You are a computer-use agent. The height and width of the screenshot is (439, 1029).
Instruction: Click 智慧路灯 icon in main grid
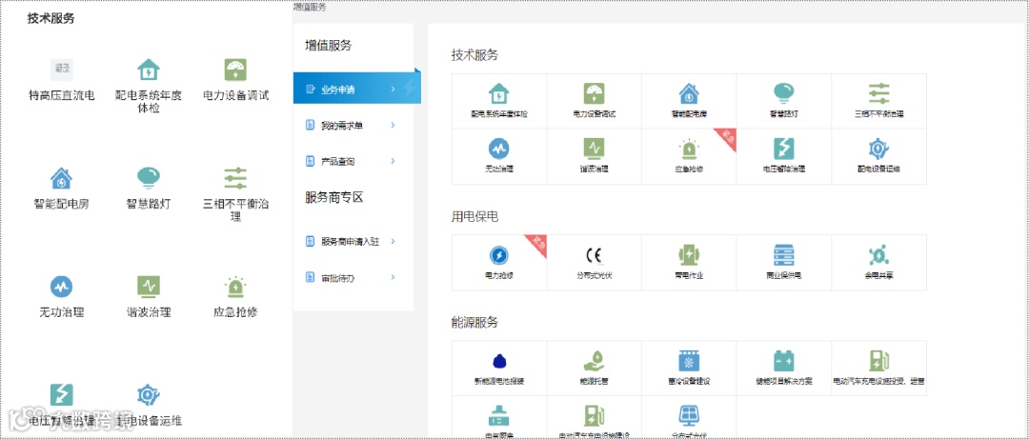coord(783,94)
